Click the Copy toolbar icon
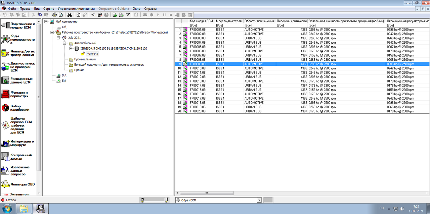 (x=40, y=15)
